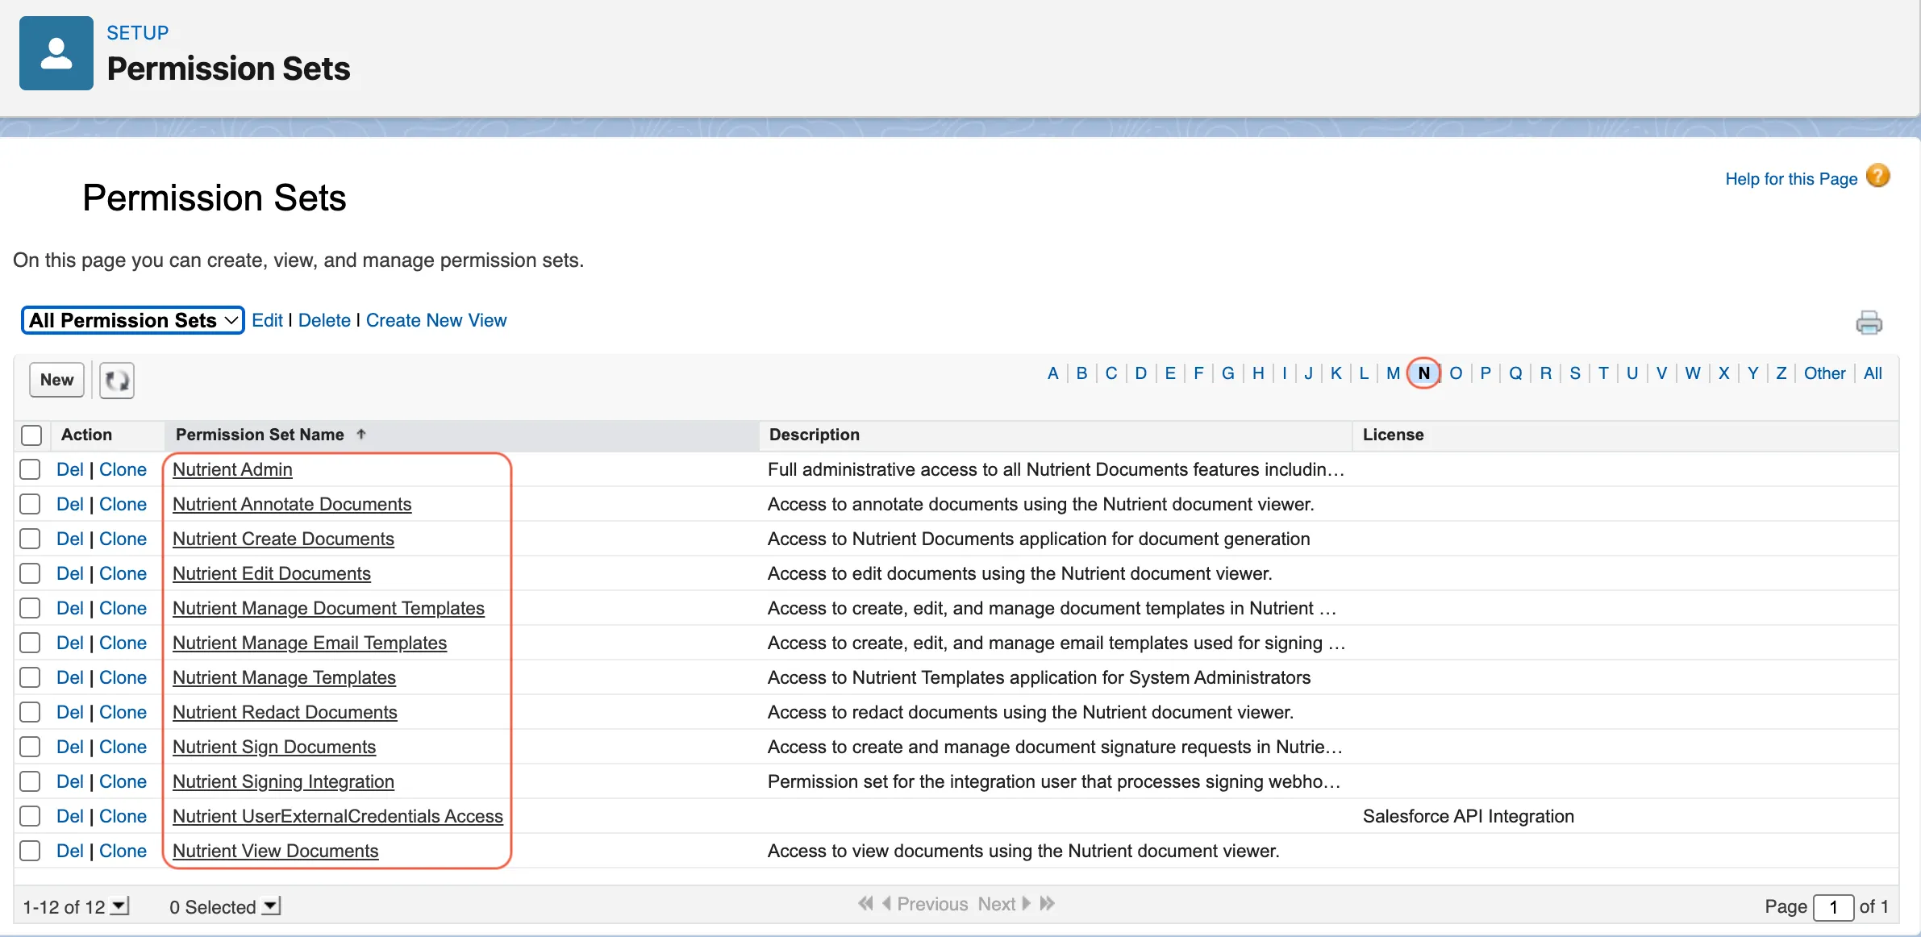Open Nutrient Sign Documents permission set
1921x937 pixels.
(274, 747)
